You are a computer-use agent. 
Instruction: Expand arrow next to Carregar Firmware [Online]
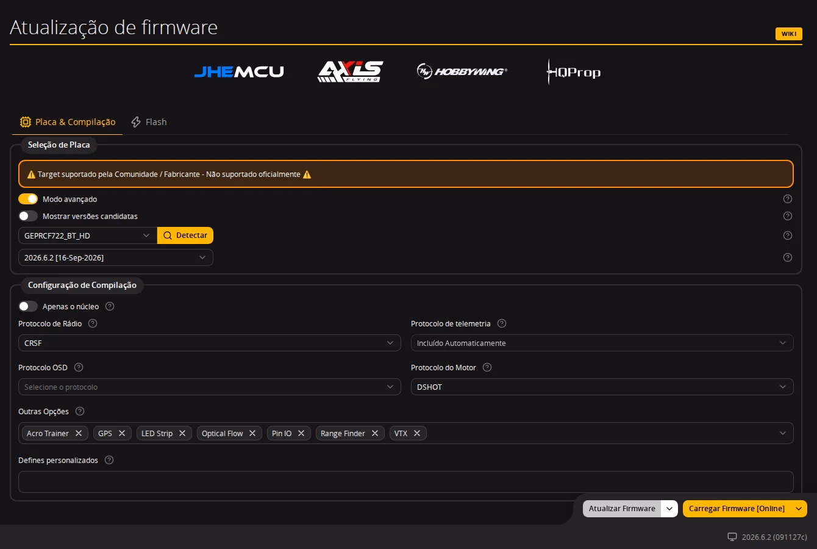click(x=799, y=509)
